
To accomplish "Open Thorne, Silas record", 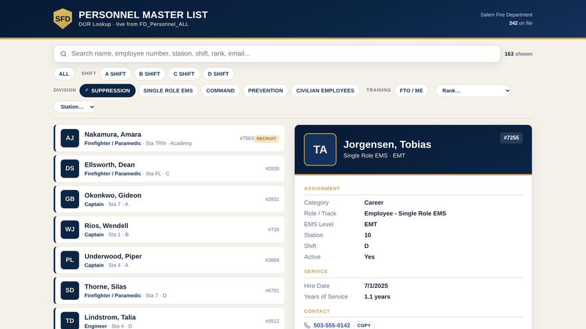I will click(169, 290).
